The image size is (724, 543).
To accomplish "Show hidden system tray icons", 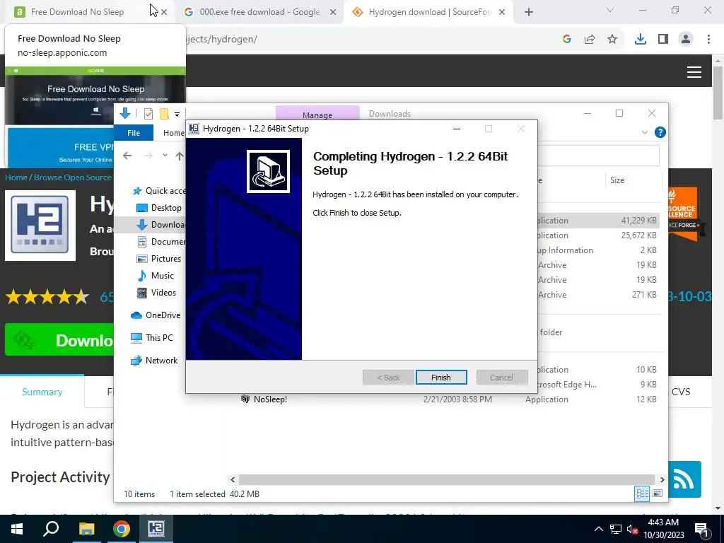I will point(598,529).
